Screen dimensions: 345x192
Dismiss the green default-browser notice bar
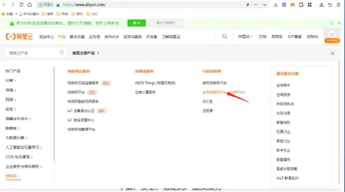(x=339, y=23)
